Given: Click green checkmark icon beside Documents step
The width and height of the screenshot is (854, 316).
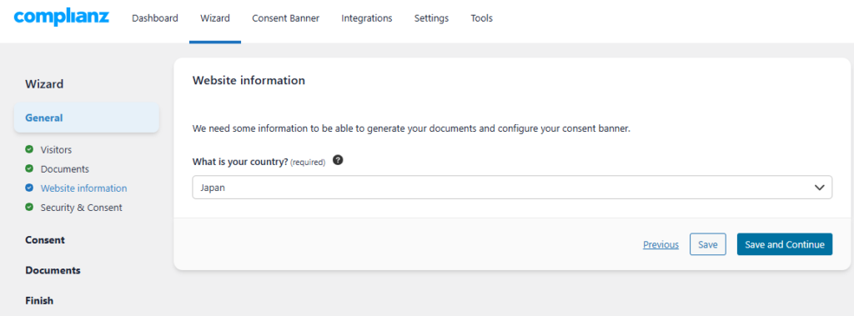Looking at the screenshot, I should pos(29,169).
